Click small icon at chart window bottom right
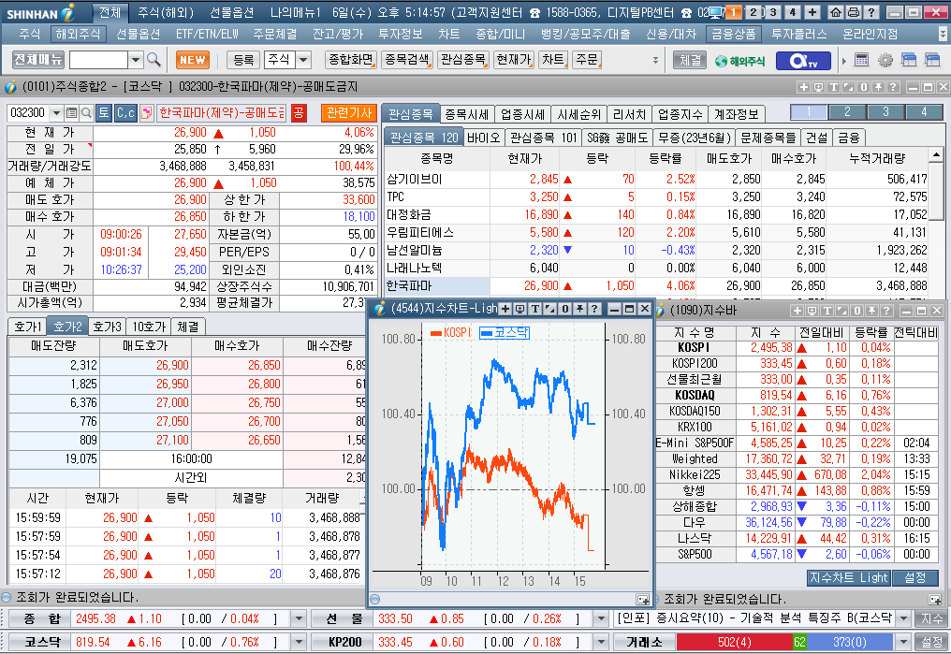 pos(642,600)
